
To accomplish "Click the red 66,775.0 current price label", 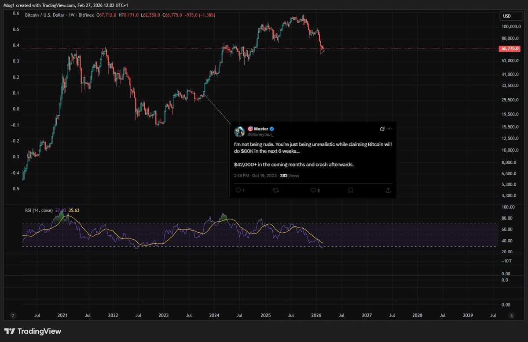I will [510, 49].
